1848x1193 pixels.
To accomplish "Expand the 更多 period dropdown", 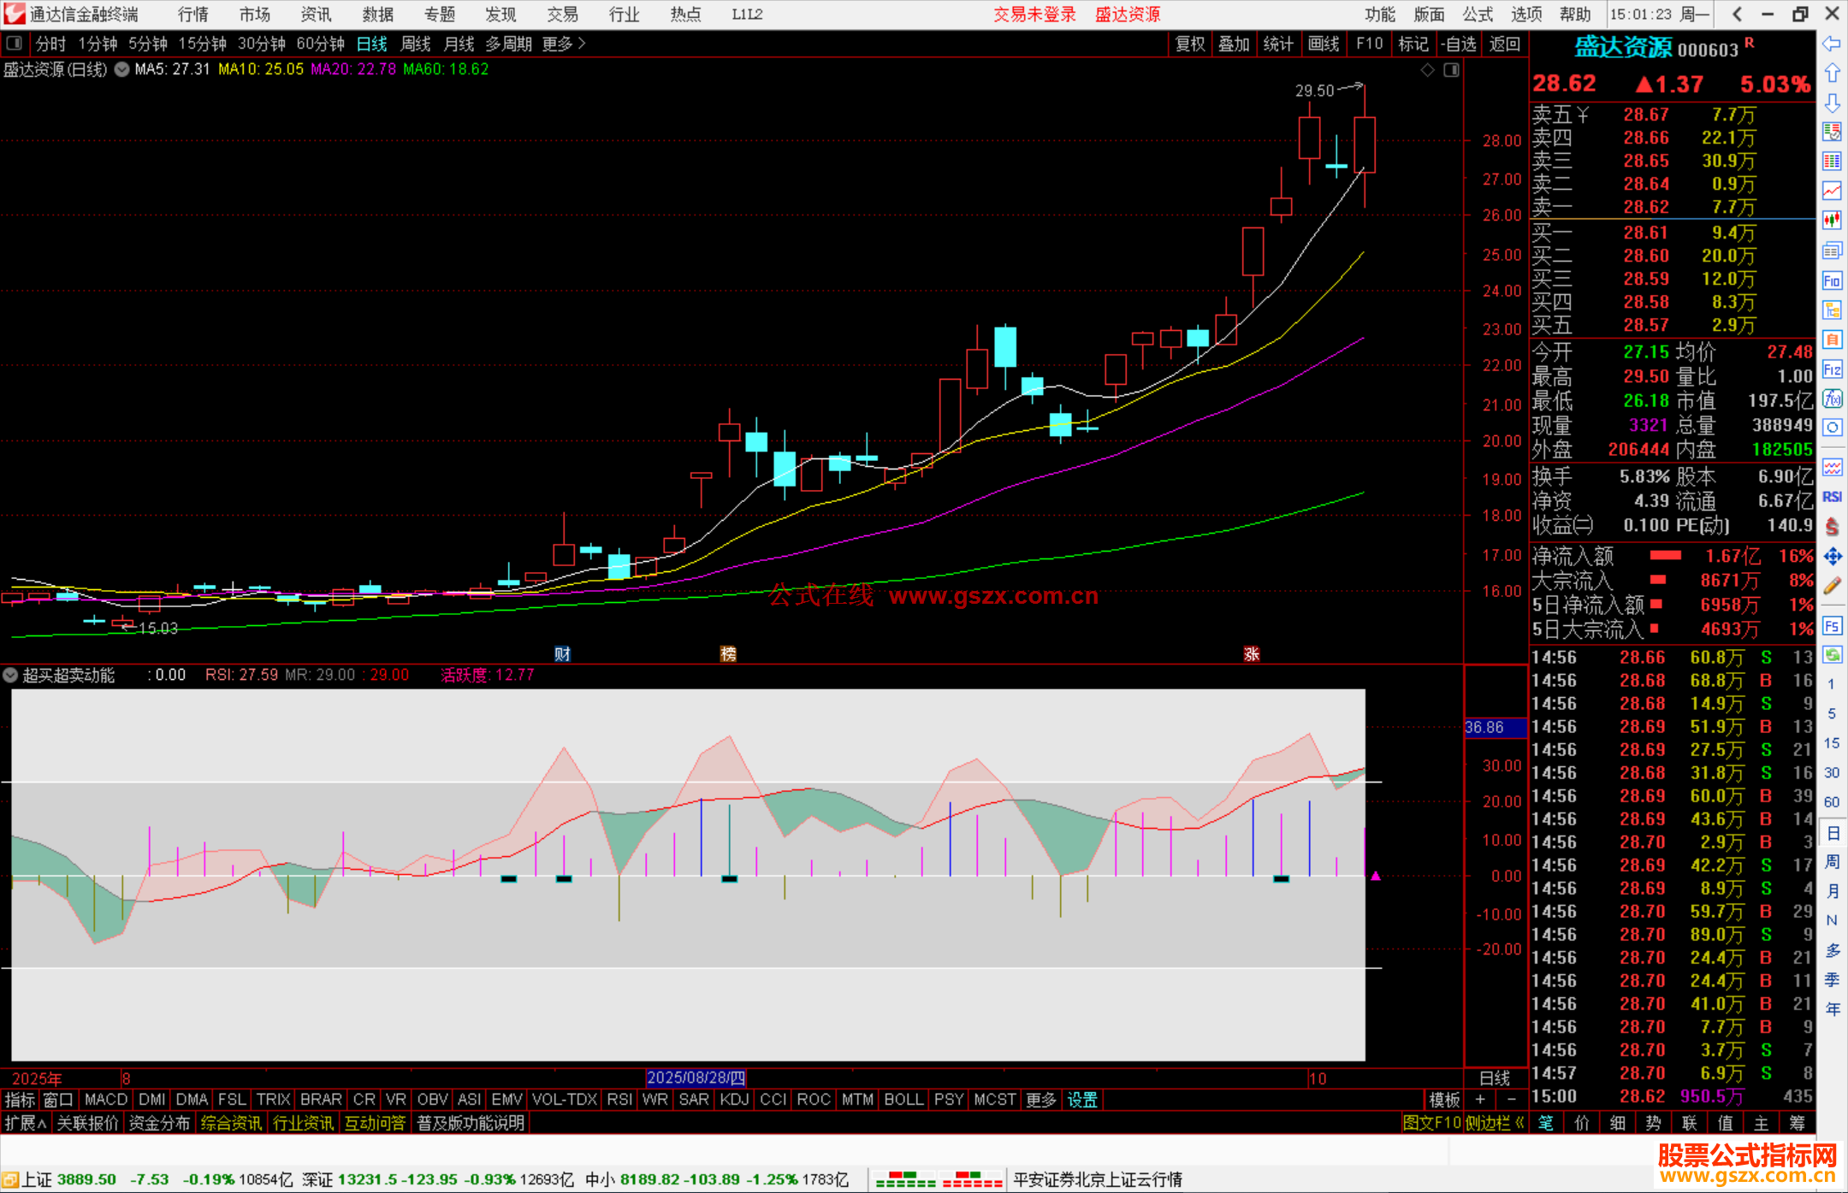I will point(563,44).
